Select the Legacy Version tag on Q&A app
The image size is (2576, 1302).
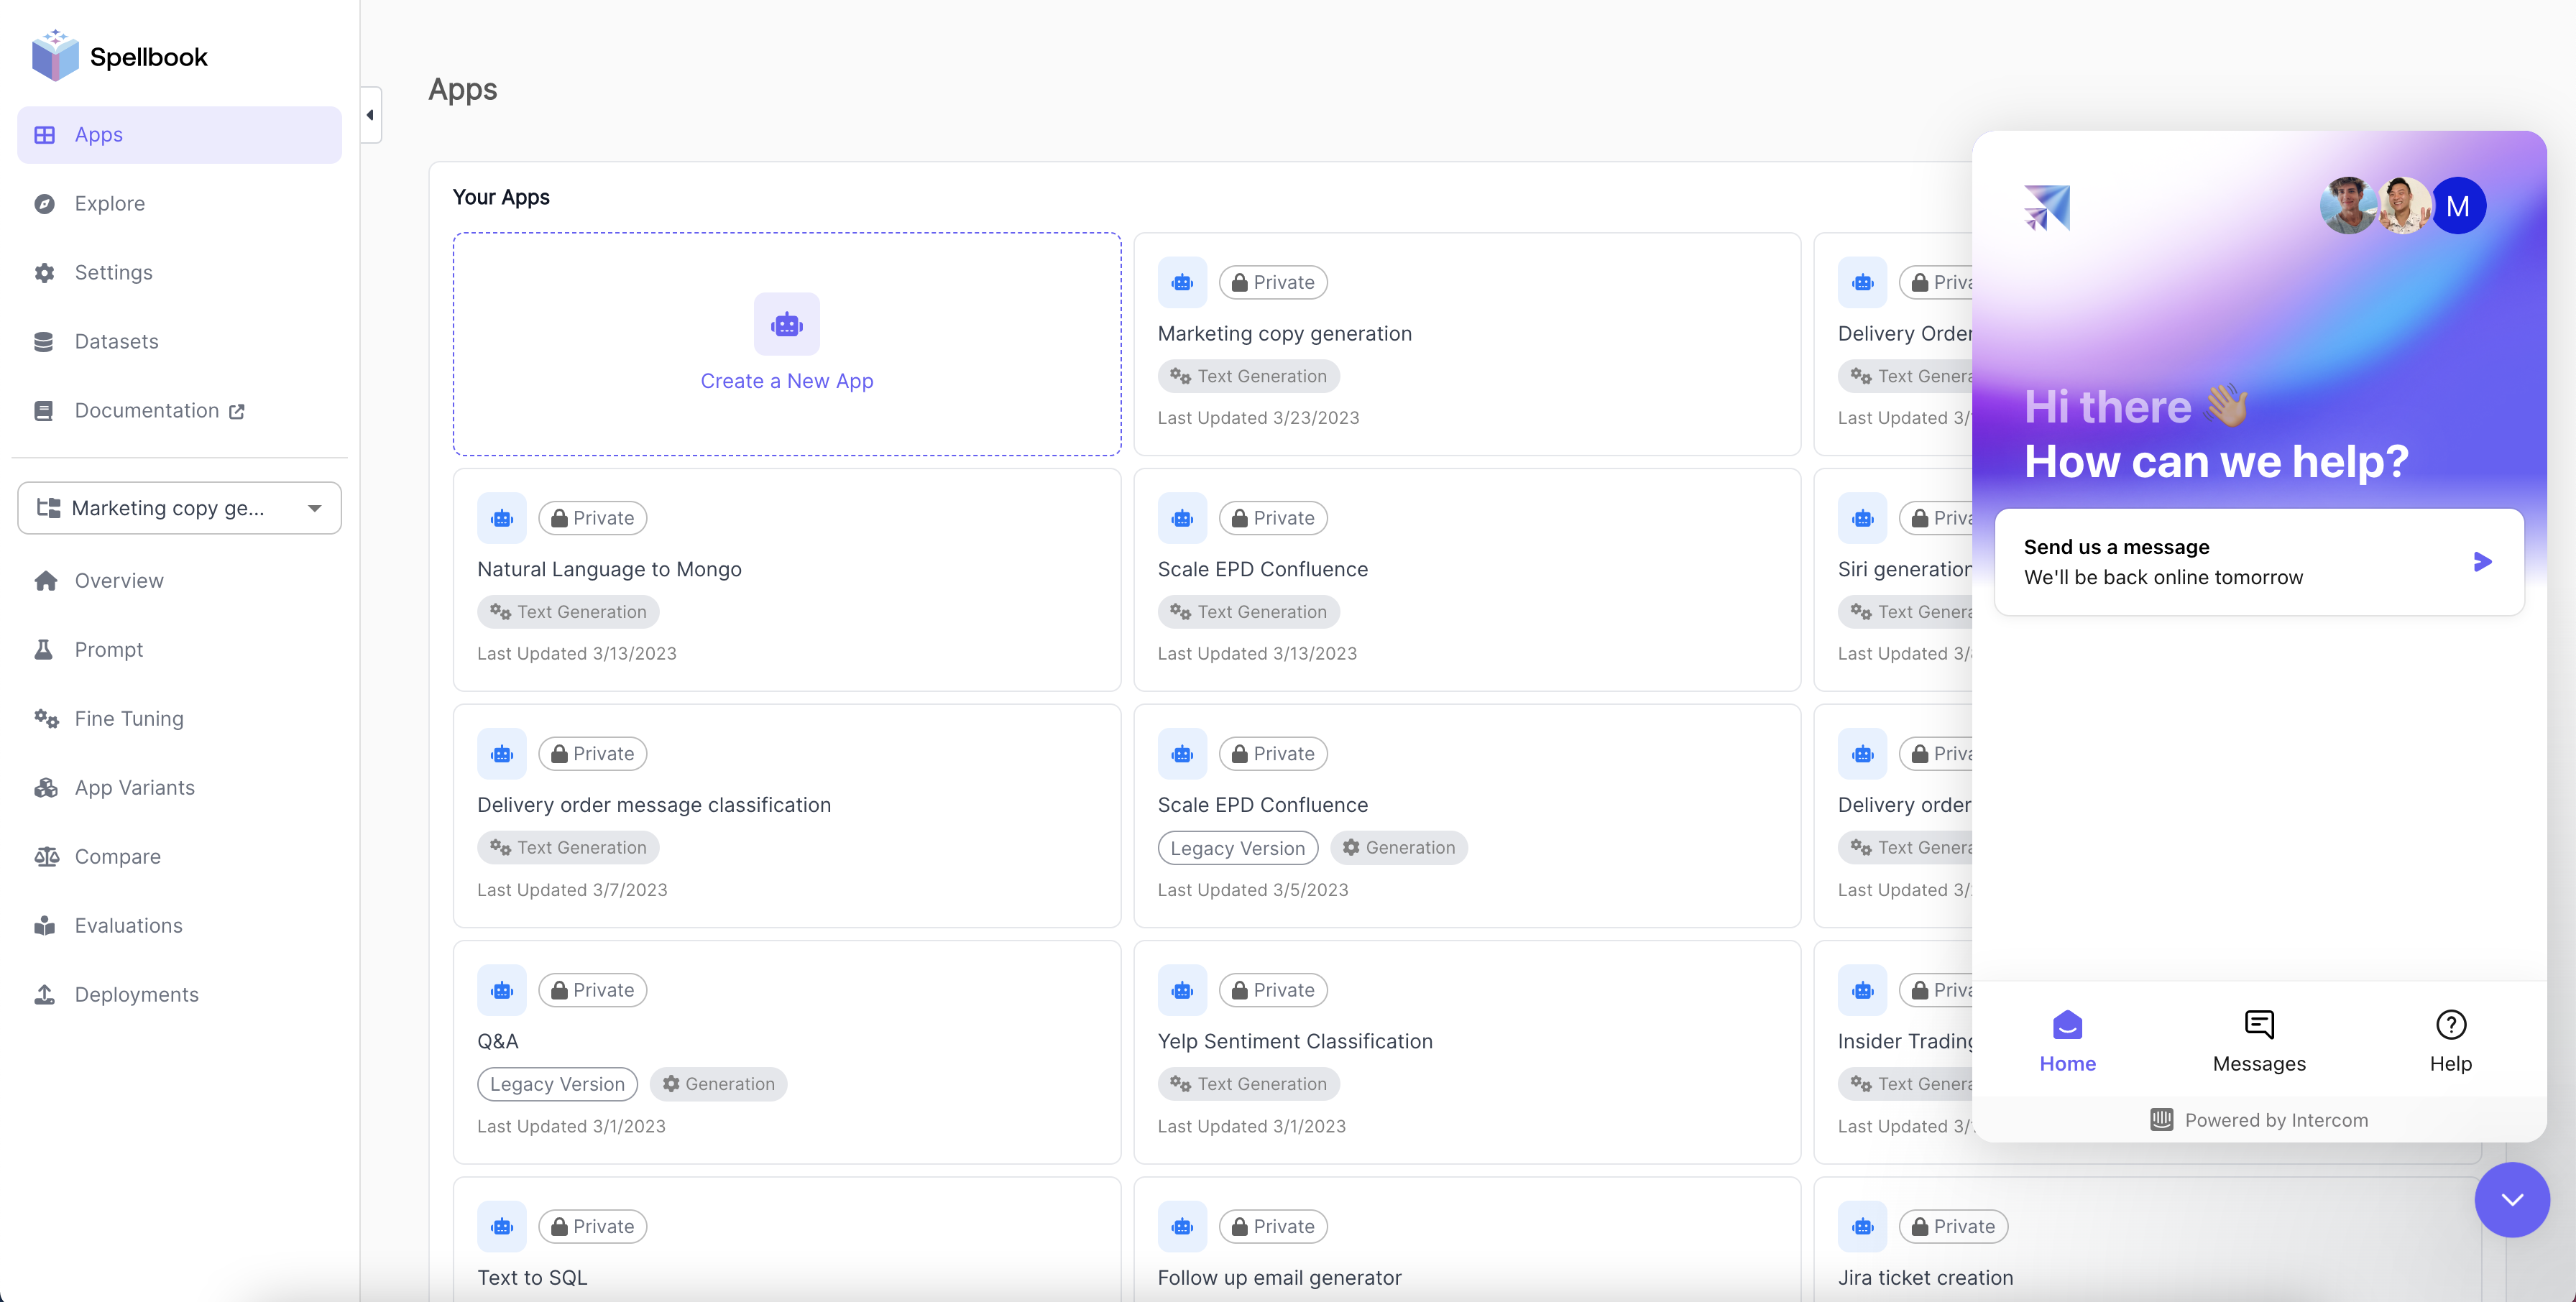[x=557, y=1083]
